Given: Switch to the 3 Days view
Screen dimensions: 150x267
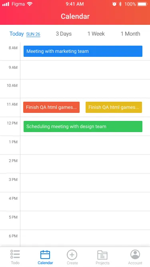Looking at the screenshot, I should click(x=64, y=34).
